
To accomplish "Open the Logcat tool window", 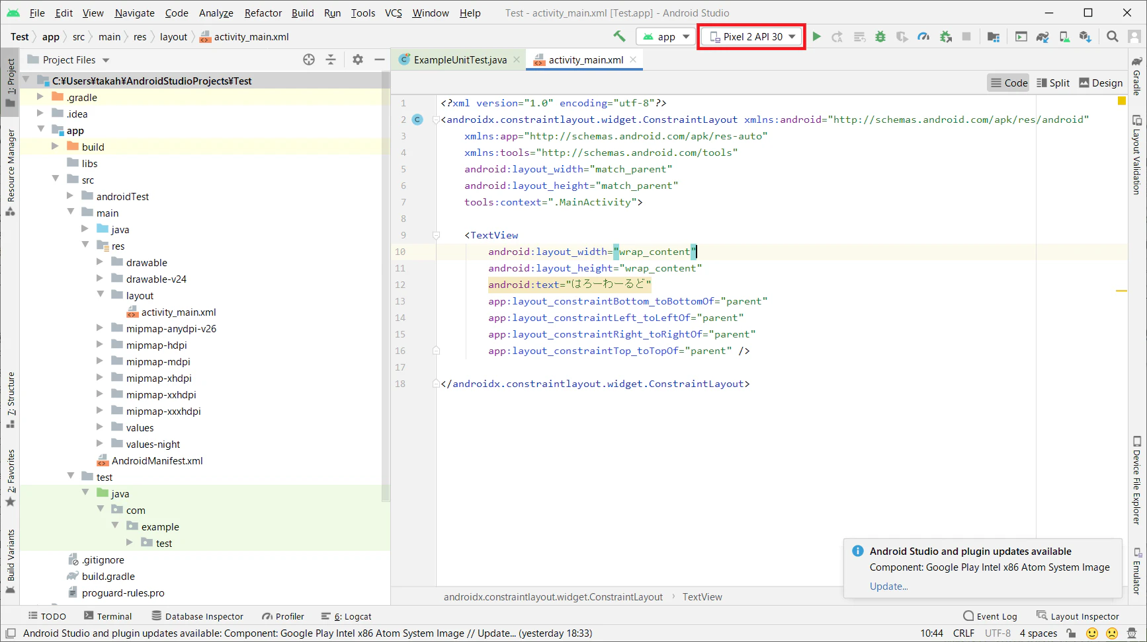I will (x=347, y=616).
